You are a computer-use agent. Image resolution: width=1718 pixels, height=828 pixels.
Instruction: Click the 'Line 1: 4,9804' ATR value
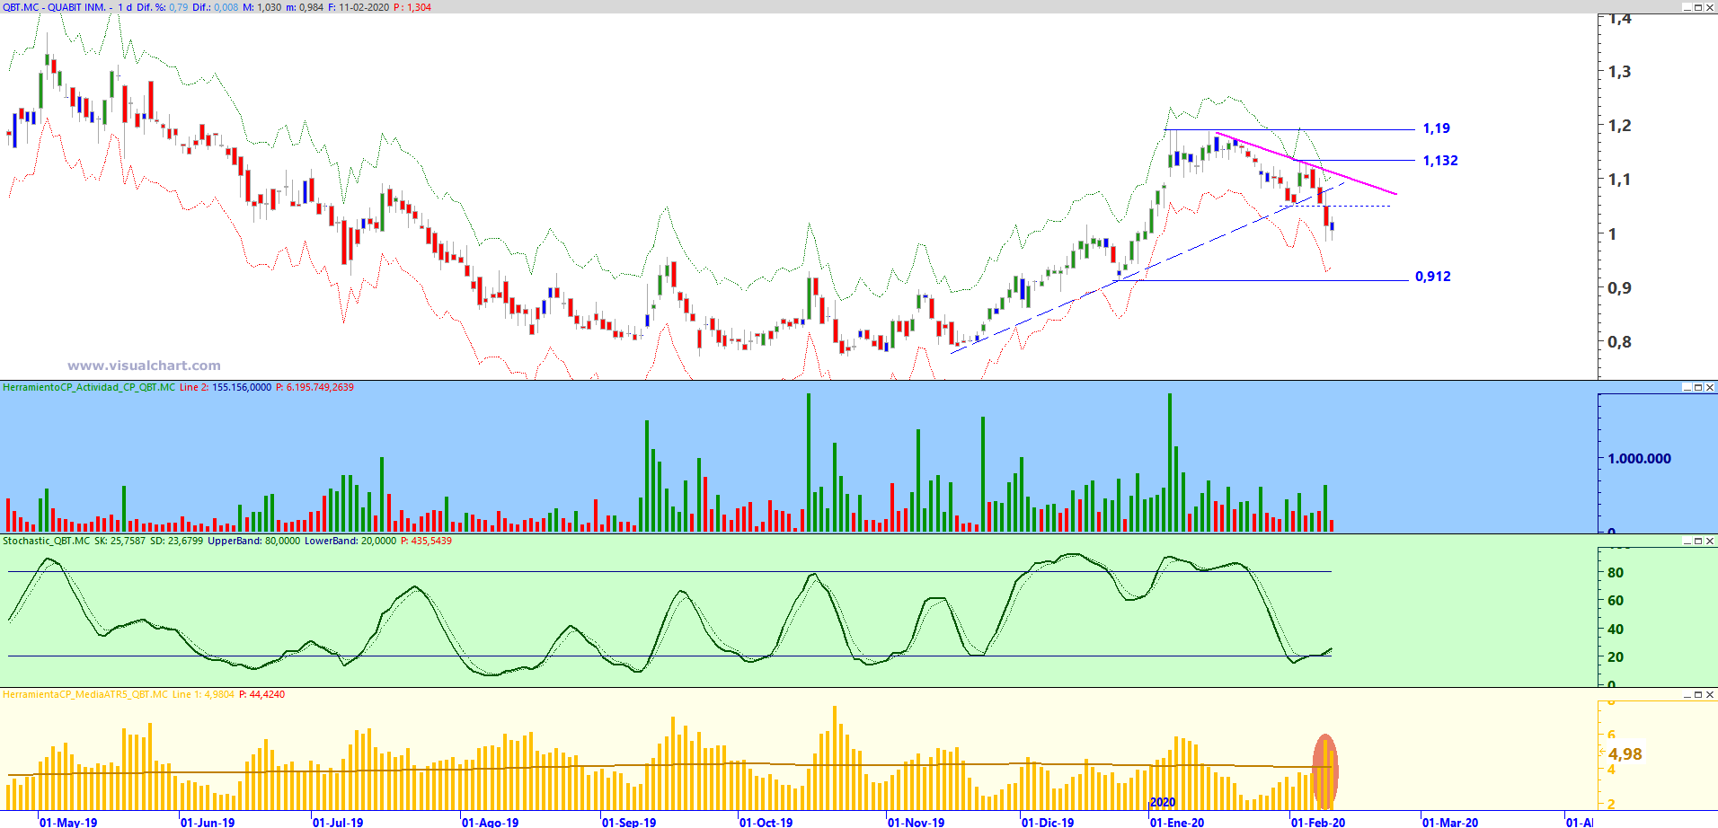203,694
